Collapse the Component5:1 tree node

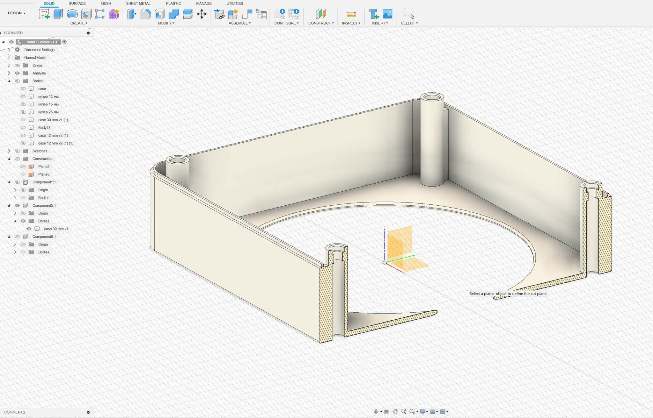(9, 206)
